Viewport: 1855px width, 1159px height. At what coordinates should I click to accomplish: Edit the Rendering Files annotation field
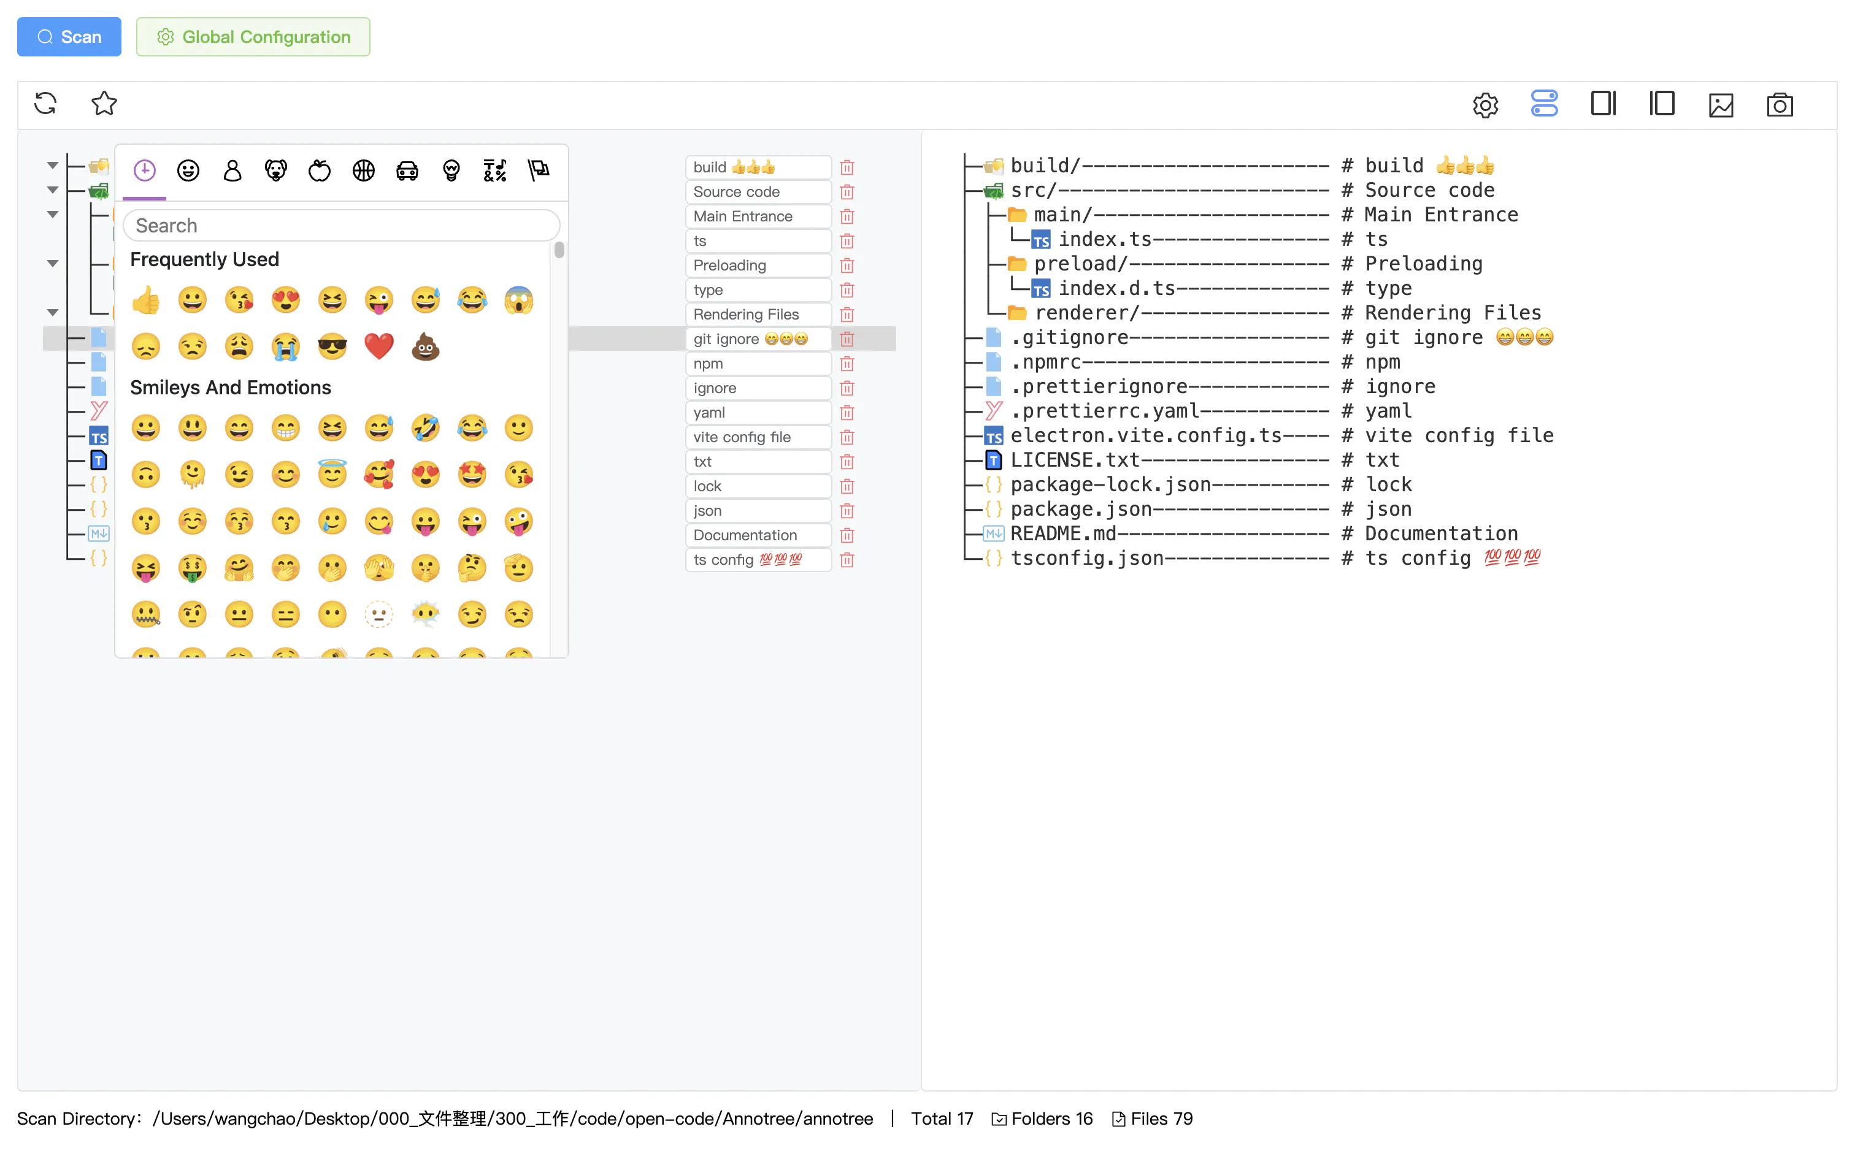pos(758,314)
